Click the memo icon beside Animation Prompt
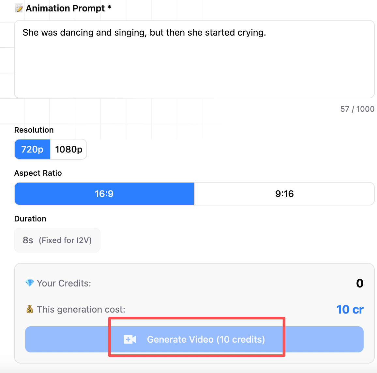The width and height of the screenshot is (377, 373). tap(18, 8)
